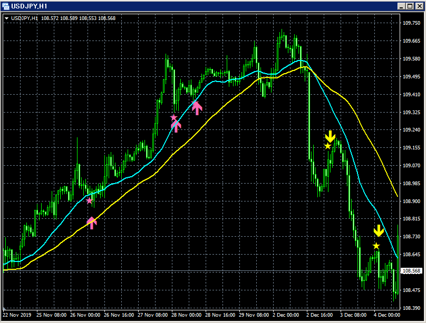Click the 109.240 price scale label
Screen dimensions: 426x323
pos(411,130)
